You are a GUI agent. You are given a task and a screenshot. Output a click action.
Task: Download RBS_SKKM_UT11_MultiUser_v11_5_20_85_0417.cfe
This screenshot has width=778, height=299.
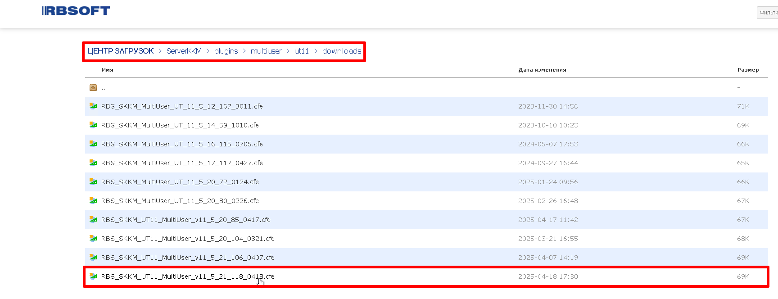pos(186,220)
